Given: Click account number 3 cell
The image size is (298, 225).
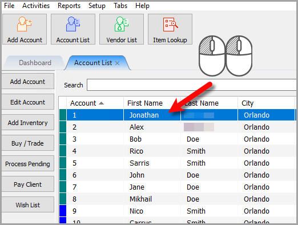Looking at the screenshot, I should point(95,139).
